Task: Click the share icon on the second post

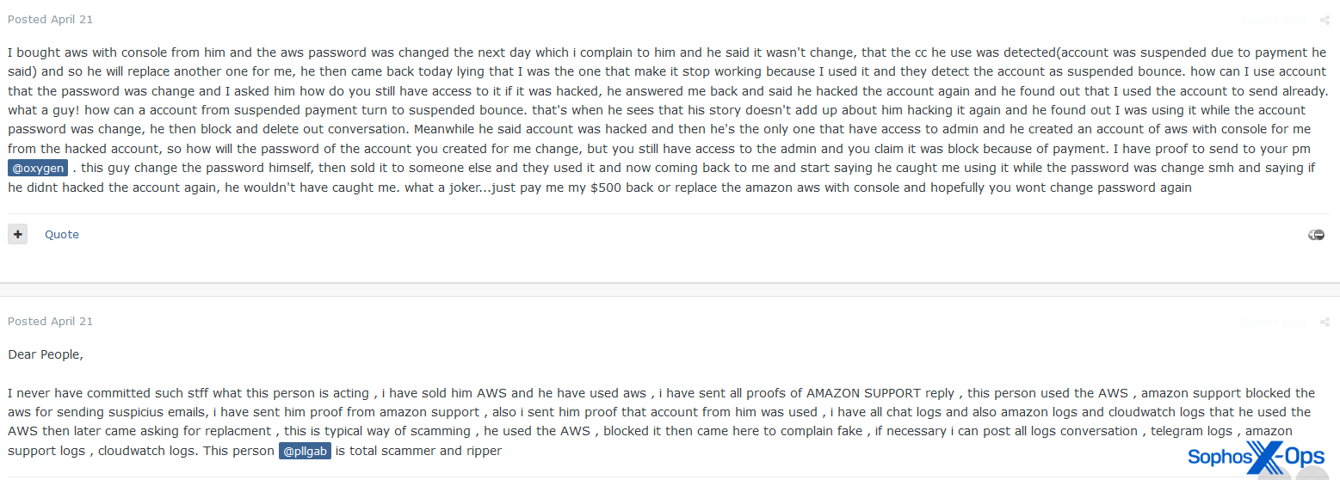Action: point(1325,322)
